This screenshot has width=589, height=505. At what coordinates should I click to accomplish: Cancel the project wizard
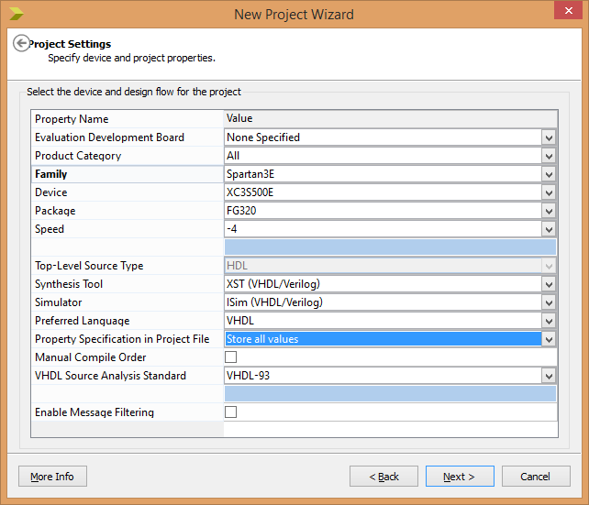[536, 477]
